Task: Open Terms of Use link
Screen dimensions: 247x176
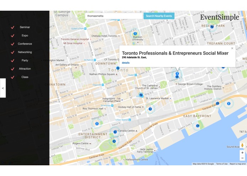Action: (222, 164)
